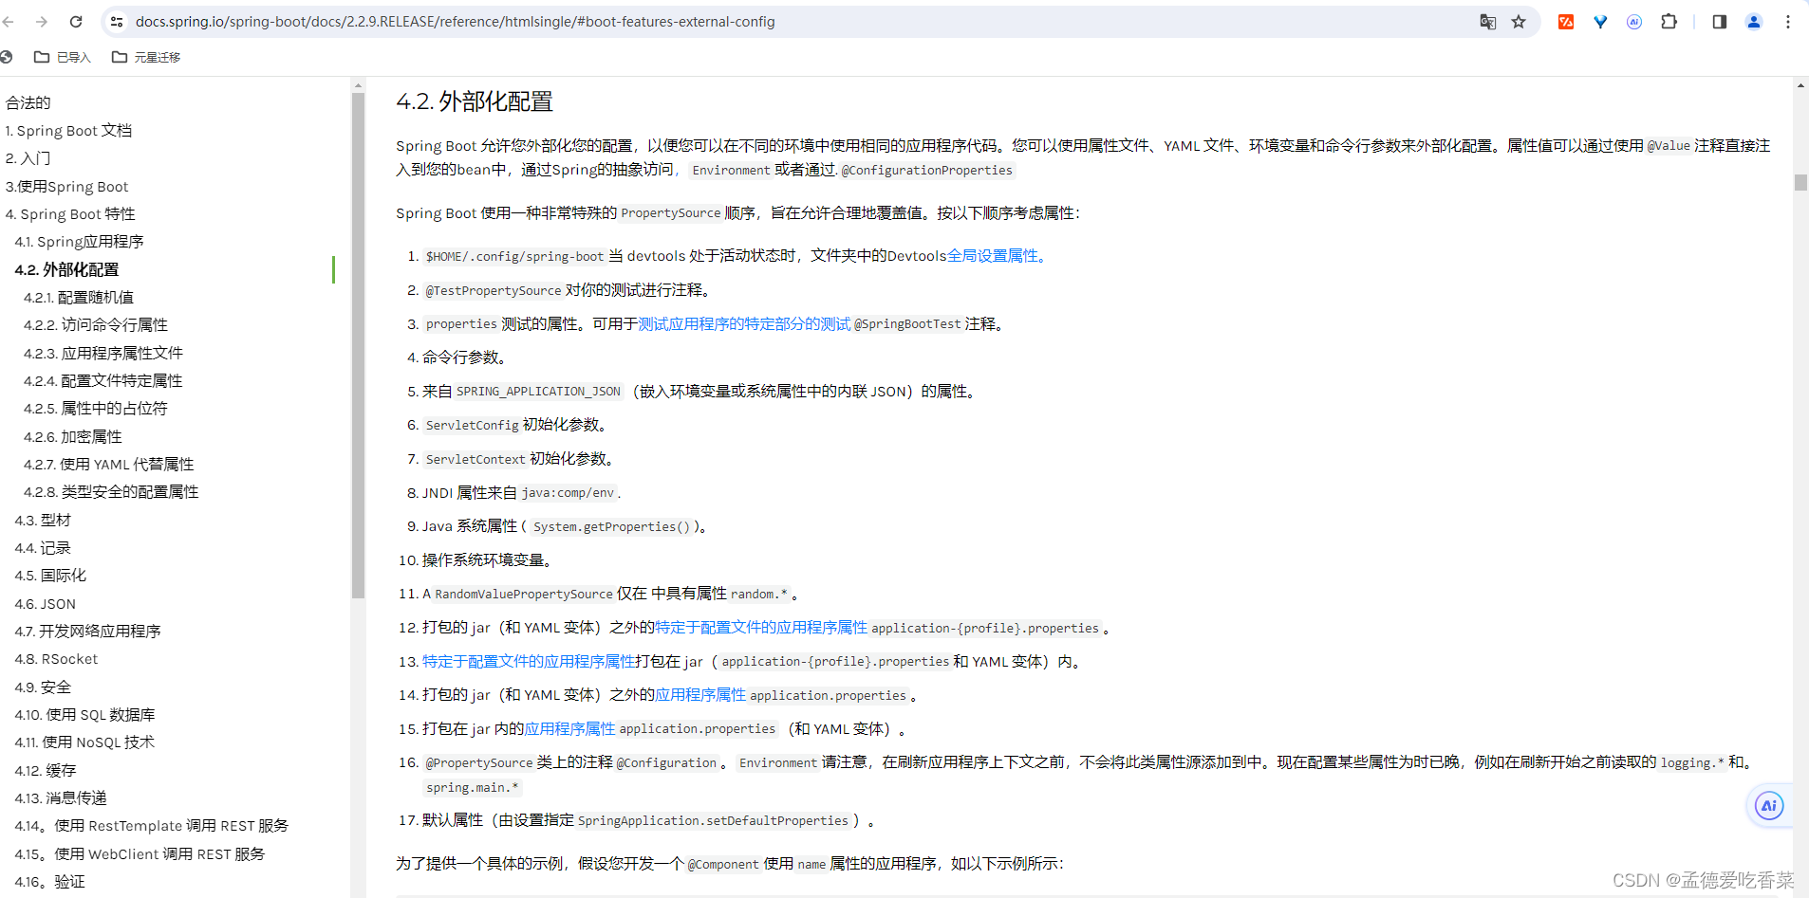Screen dimensions: 1809x898
Task: Open sidebar item 4.5. 国际化
Action: point(50,576)
